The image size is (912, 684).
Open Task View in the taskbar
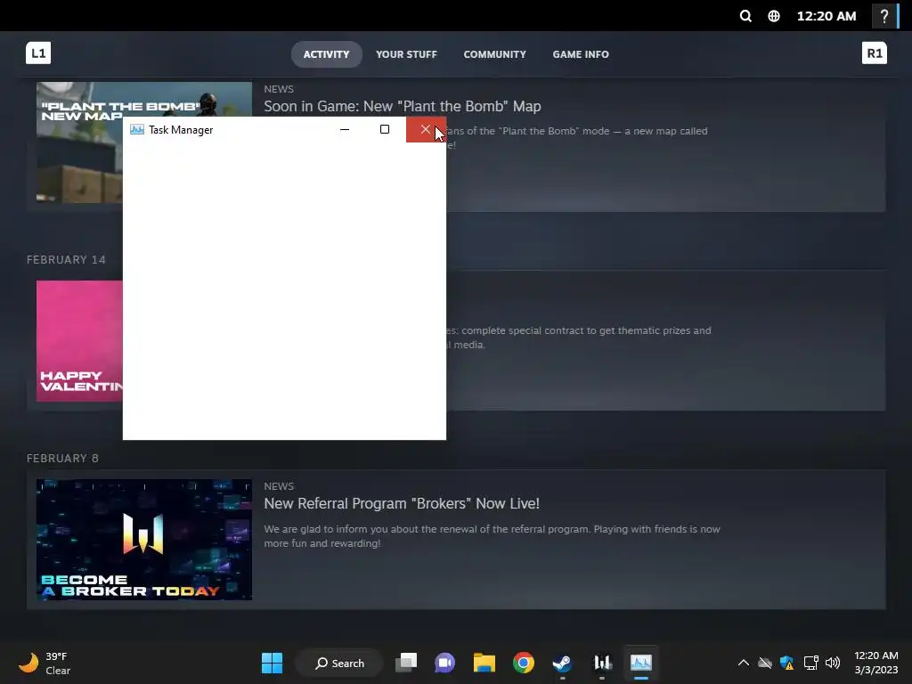406,663
